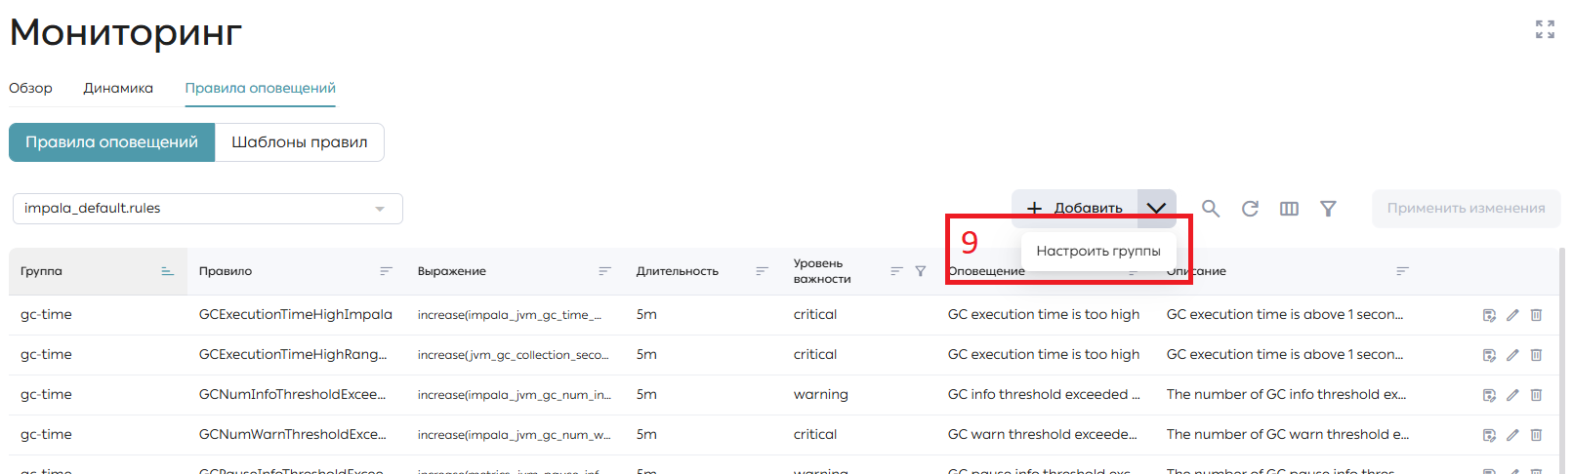
Task: Expand the Добавить split-button arrow
Action: [x=1156, y=208]
